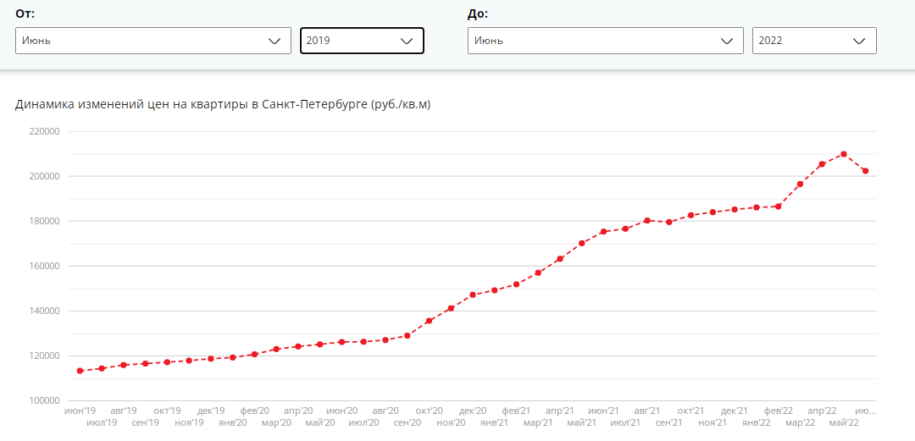Click the chevron arrow in the 2022 year selector

coord(858,41)
